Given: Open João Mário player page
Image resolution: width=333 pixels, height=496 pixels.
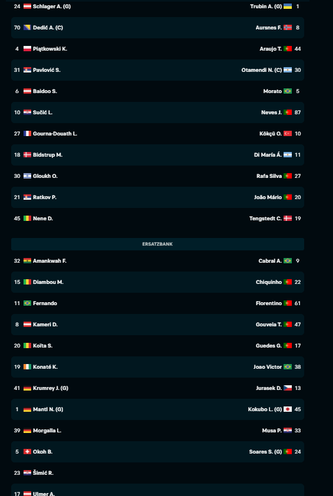Looking at the screenshot, I should pos(268,197).
